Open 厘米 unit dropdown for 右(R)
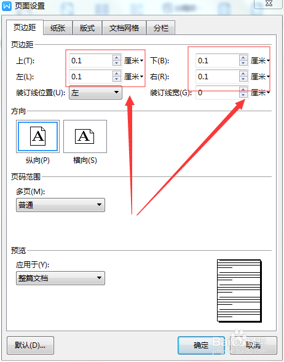Image resolution: width=284 pixels, height=362 pixels. click(x=260, y=76)
